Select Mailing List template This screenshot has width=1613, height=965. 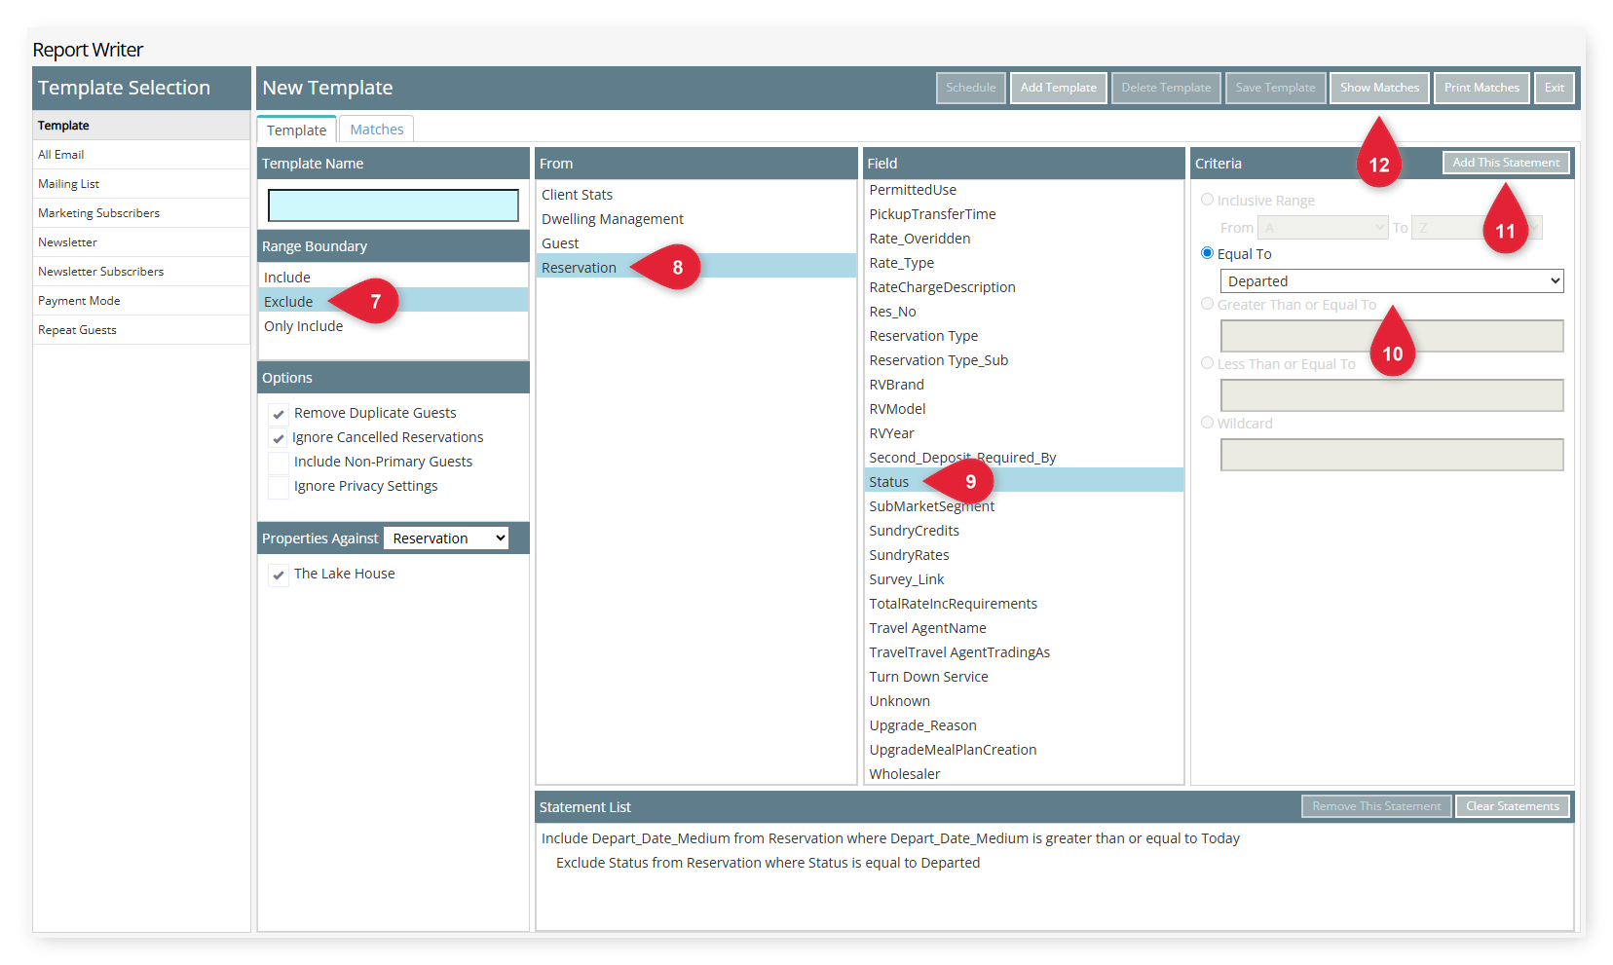(141, 184)
